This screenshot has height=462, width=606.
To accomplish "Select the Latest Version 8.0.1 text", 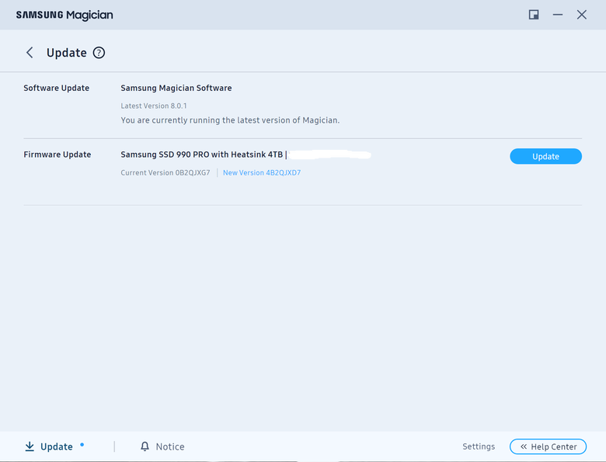I will coord(154,106).
